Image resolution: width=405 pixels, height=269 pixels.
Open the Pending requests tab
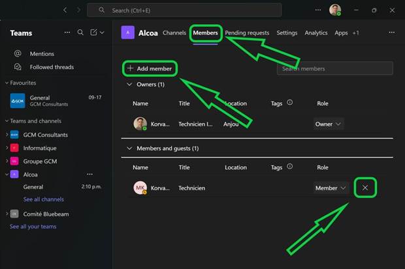(247, 33)
